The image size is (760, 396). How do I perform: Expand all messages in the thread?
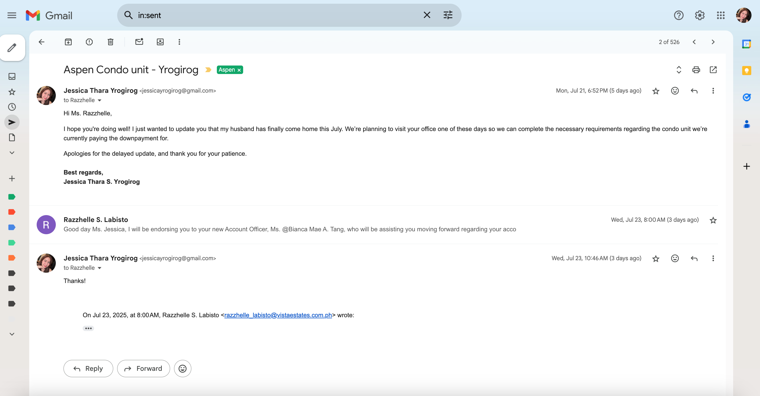pyautogui.click(x=679, y=70)
